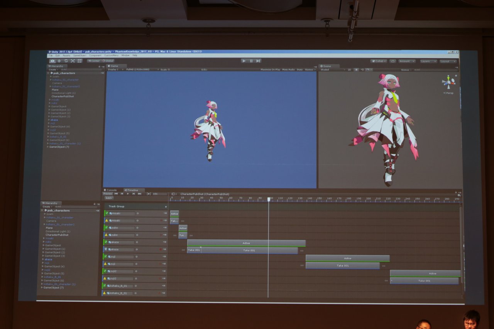494x329 pixels.
Task: Select Plane in the upper Hierarchy panel
Action: tap(55, 89)
